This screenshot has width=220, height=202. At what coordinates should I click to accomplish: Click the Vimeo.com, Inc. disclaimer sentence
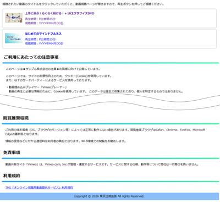(102, 165)
